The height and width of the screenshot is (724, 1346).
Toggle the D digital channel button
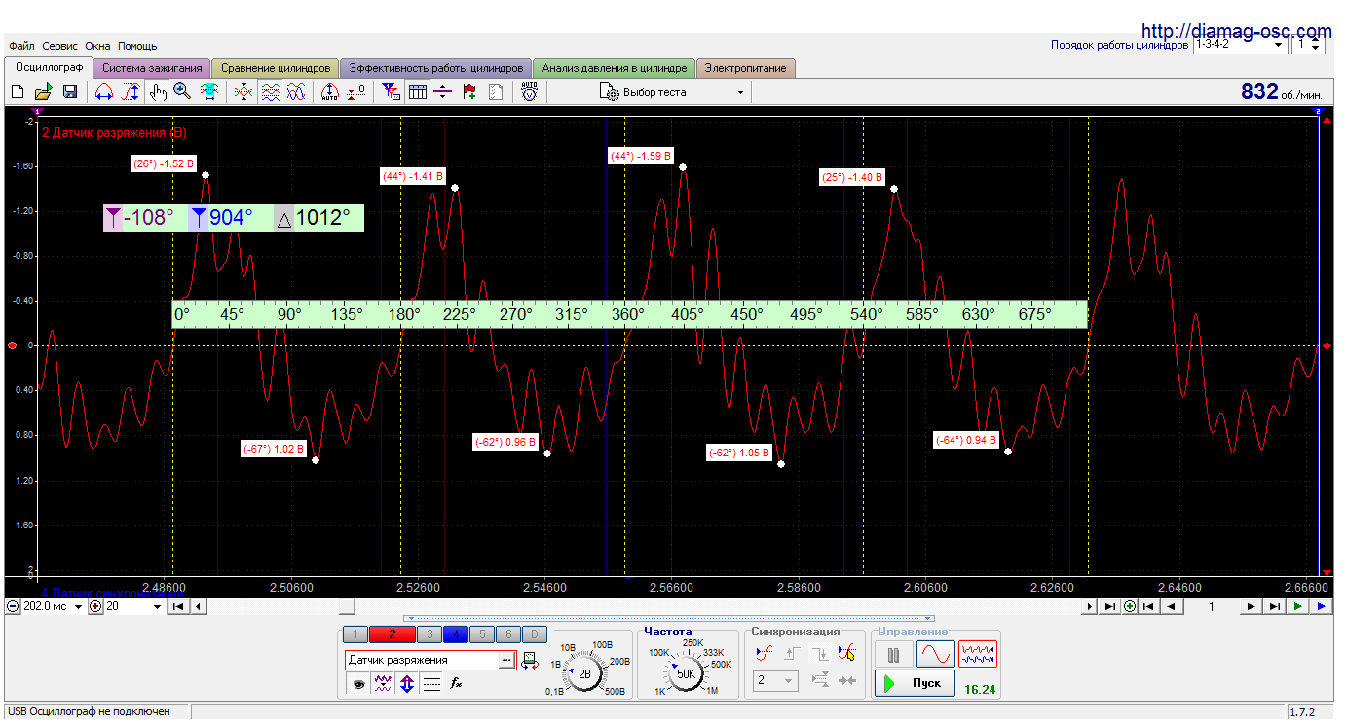coord(534,634)
